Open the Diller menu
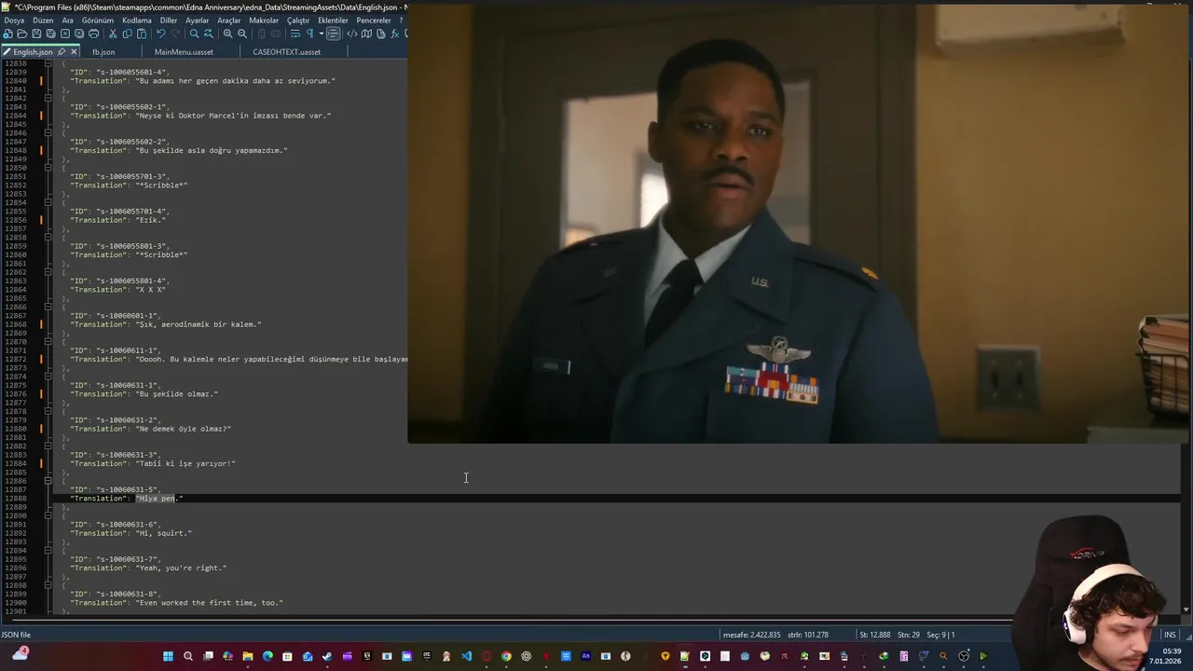 pos(169,21)
